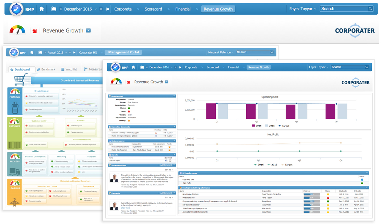Open the calendar icon beside December 2016
Viewport: 381px width, 224px height.
[53, 9]
